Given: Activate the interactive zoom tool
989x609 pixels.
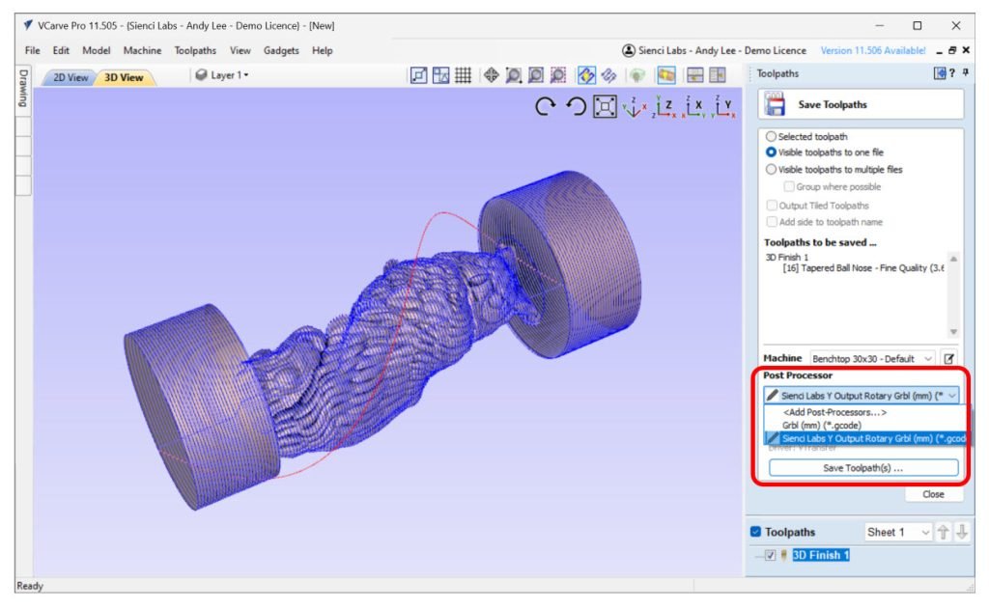Looking at the screenshot, I should click(x=513, y=75).
